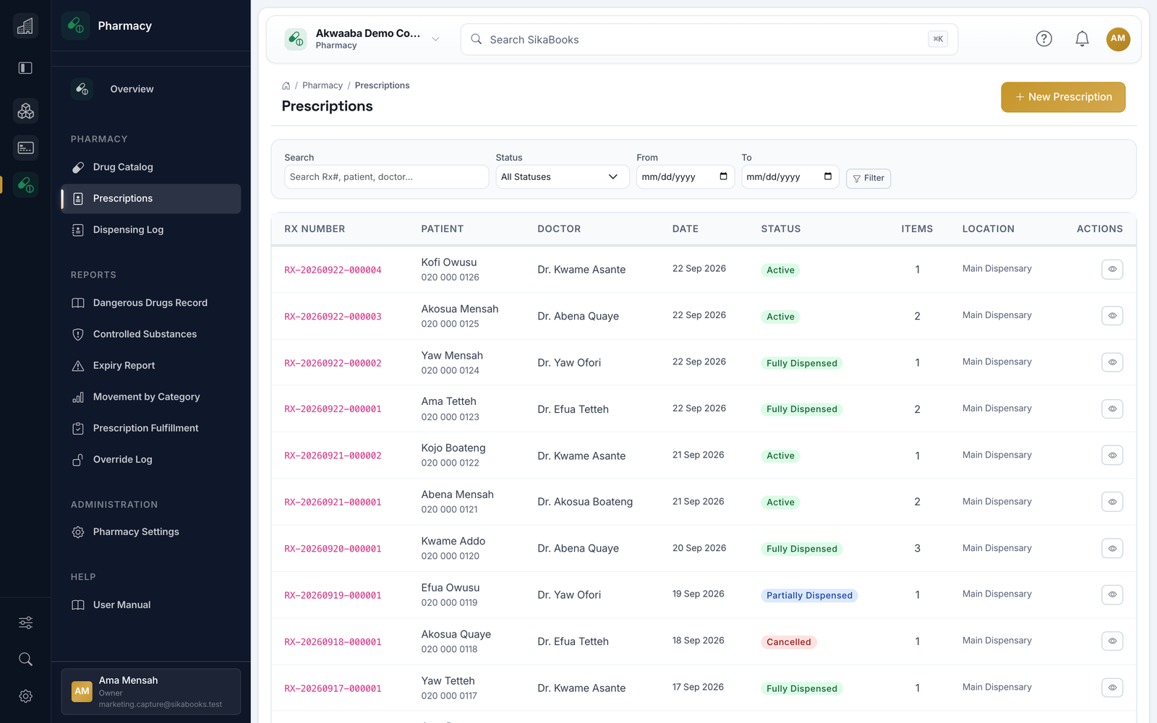Select the Pharmacy pill module icon

25,184
